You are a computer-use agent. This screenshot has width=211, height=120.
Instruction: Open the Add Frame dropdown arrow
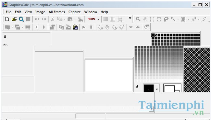click(12, 27)
